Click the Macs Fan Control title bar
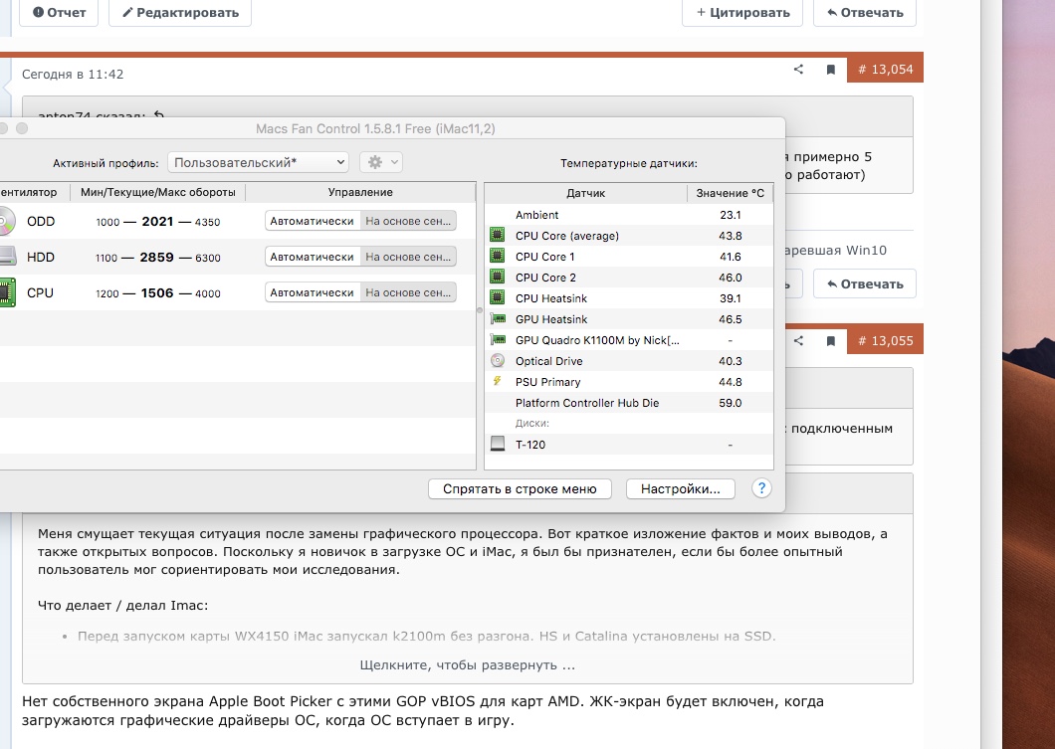 click(x=375, y=128)
